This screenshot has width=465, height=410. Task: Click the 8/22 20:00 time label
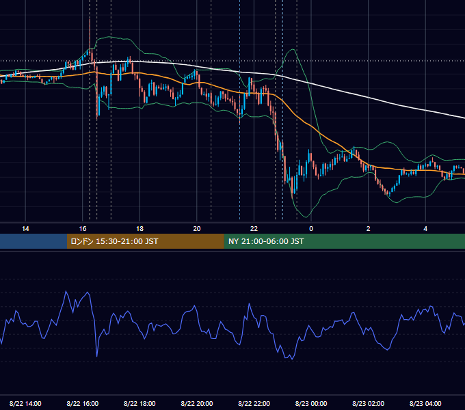pyautogui.click(x=197, y=403)
